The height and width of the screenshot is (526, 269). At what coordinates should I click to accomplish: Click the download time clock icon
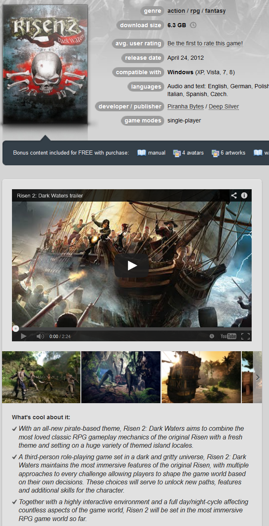(x=193, y=25)
